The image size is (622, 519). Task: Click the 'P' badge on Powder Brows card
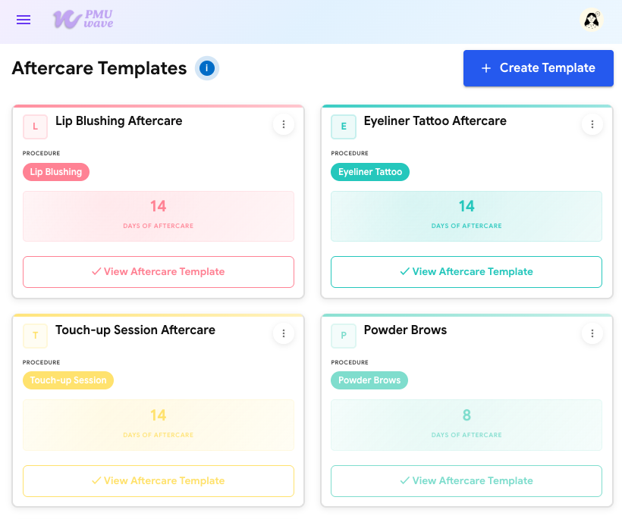(x=344, y=336)
